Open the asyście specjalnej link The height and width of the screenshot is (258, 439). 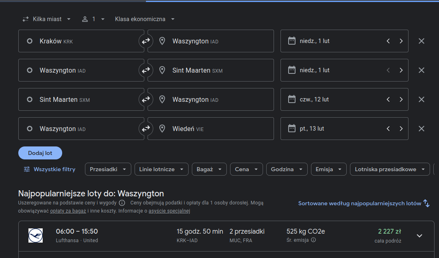[170, 211]
